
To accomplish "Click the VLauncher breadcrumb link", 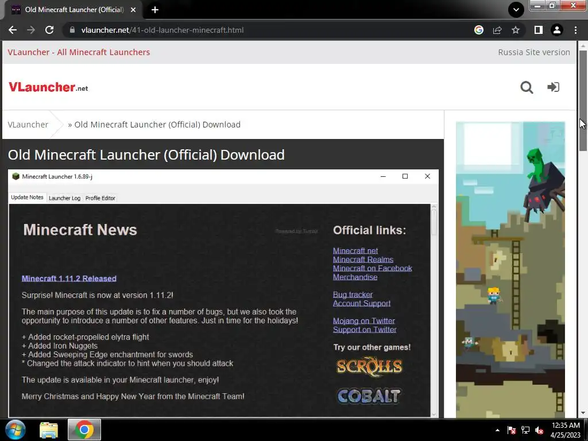I will [28, 125].
